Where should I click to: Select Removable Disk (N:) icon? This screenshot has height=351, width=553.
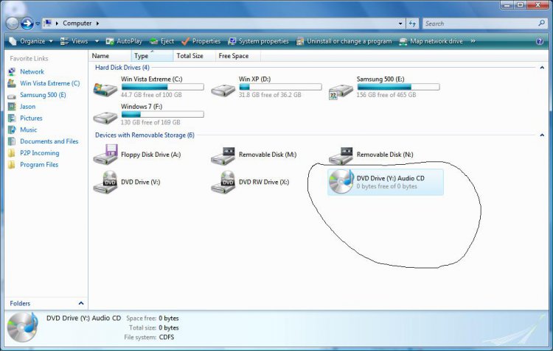coord(341,155)
